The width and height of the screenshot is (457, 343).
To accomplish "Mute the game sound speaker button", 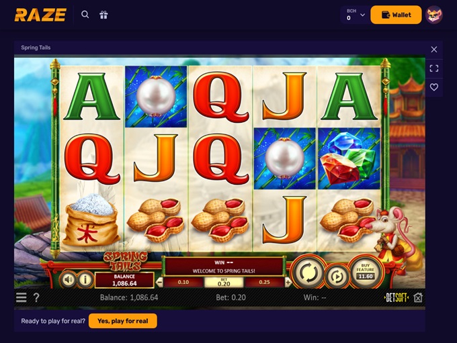I will 68,279.
